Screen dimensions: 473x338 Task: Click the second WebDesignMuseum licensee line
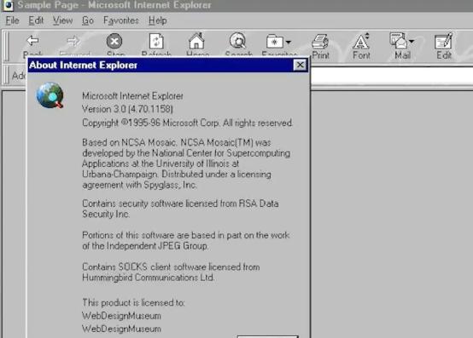121,329
